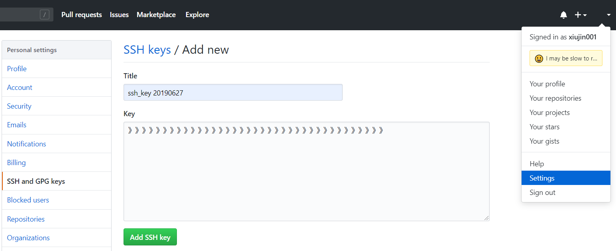This screenshot has height=251, width=616.
Task: Open Your repositories from user menu
Action: click(x=555, y=98)
